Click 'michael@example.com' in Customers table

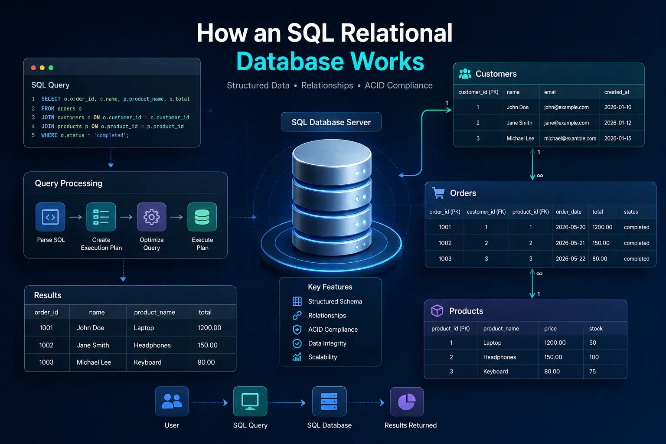coord(570,138)
